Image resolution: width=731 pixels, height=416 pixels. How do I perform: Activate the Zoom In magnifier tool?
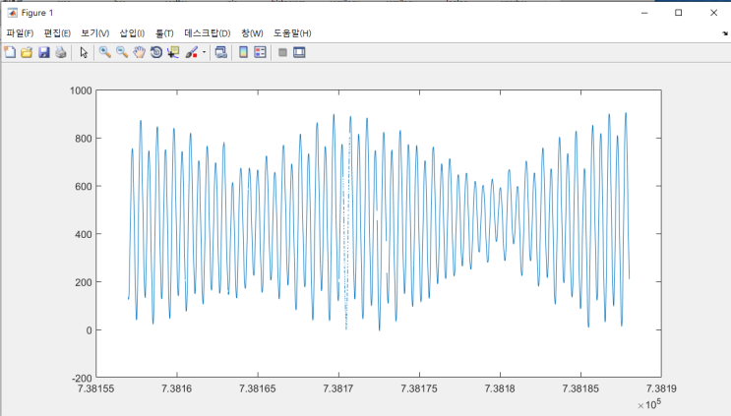[105, 52]
